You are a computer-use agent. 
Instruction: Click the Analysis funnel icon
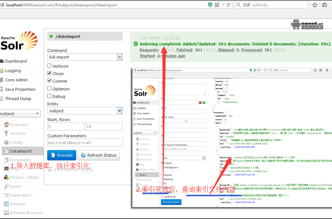(x=6, y=133)
